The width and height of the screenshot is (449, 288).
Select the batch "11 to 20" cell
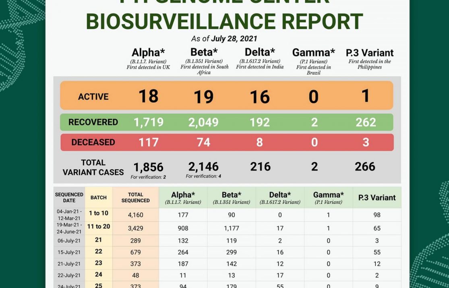click(x=99, y=226)
